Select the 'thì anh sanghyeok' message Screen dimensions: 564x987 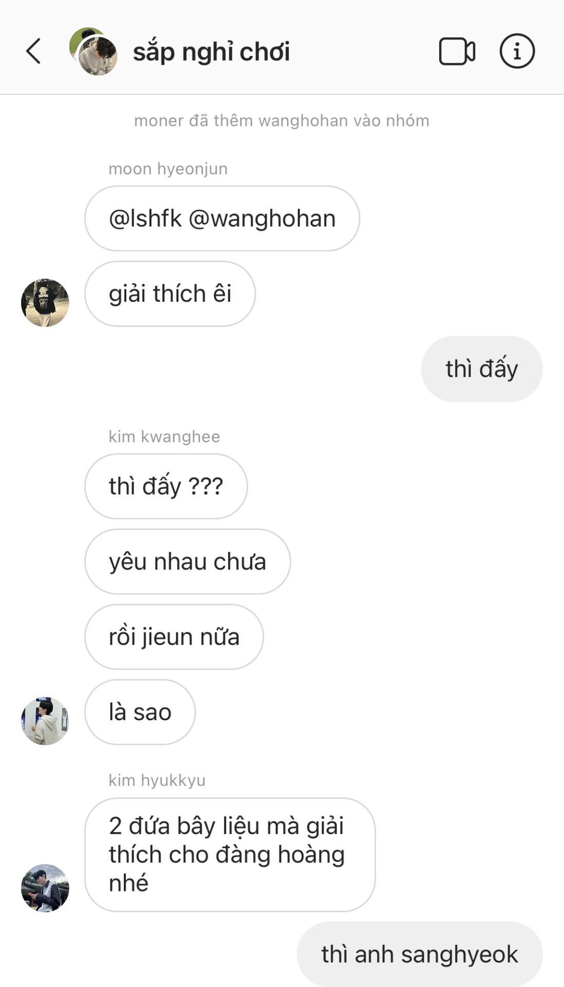[420, 954]
